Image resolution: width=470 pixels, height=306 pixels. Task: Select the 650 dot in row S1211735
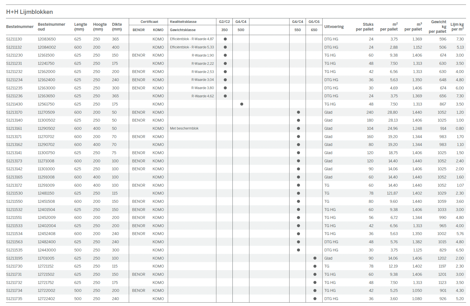(x=315, y=299)
